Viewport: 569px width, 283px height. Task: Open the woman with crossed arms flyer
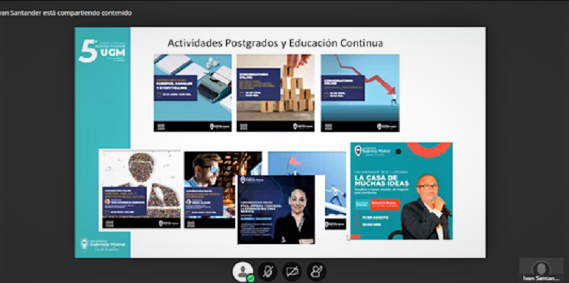pyautogui.click(x=276, y=209)
